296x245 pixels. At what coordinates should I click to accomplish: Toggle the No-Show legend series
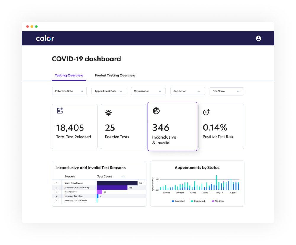(x=218, y=201)
